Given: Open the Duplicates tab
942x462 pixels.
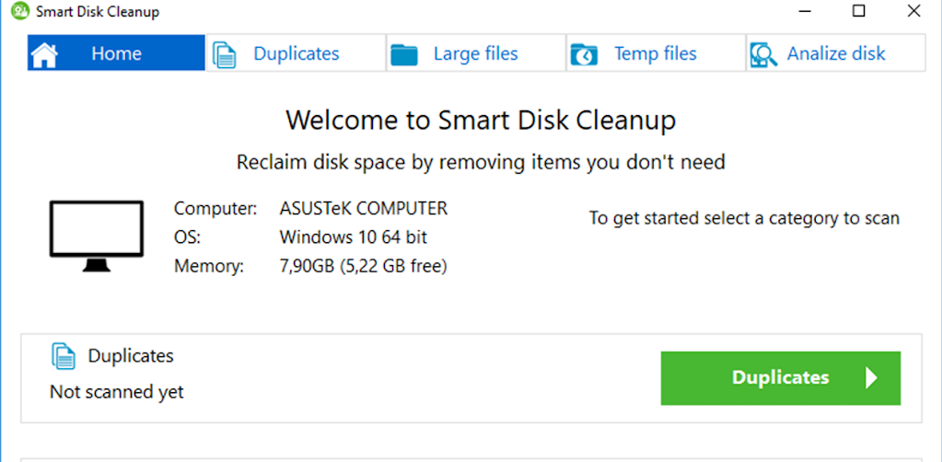Looking at the screenshot, I should click(x=296, y=53).
